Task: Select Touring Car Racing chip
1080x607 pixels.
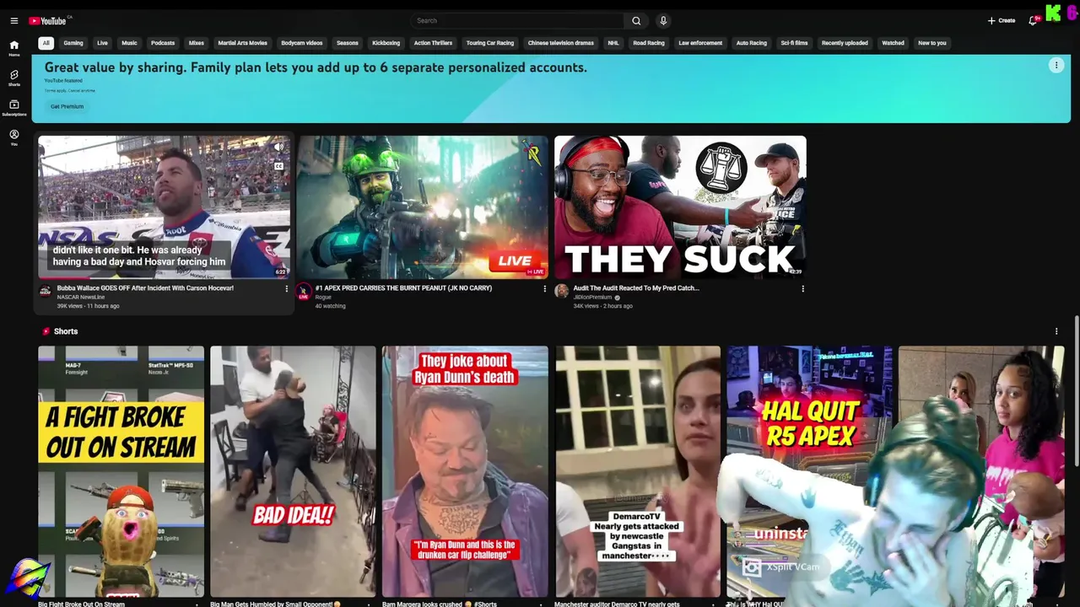Action: point(490,43)
